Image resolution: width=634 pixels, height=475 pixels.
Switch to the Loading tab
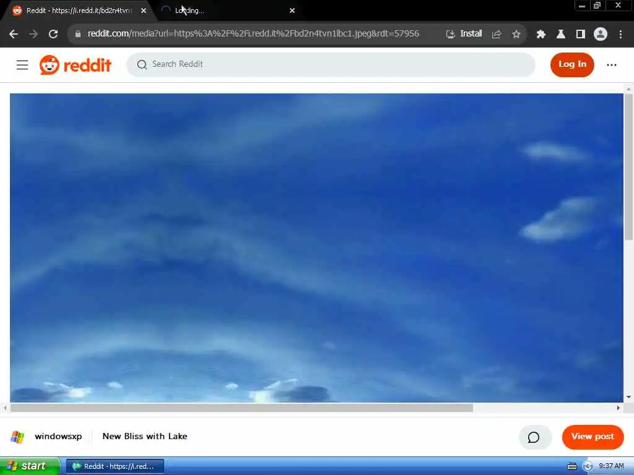pos(228,11)
